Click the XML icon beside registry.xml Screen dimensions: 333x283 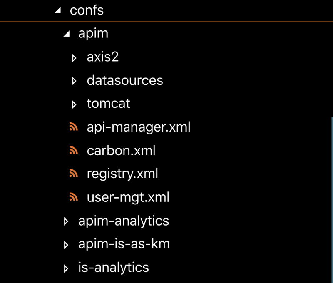(x=74, y=174)
